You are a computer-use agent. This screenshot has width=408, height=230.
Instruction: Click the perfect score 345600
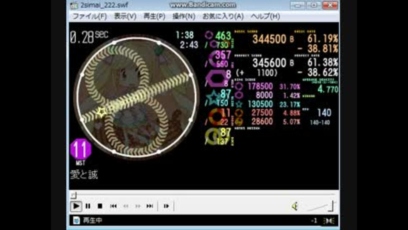(269, 63)
